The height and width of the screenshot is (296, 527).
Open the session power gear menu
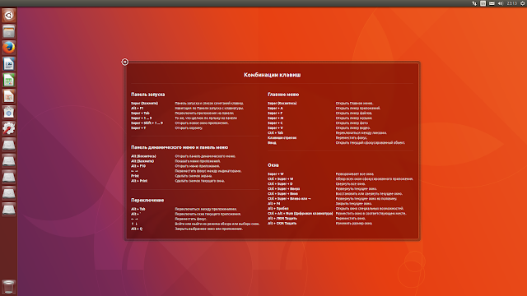click(x=523, y=3)
